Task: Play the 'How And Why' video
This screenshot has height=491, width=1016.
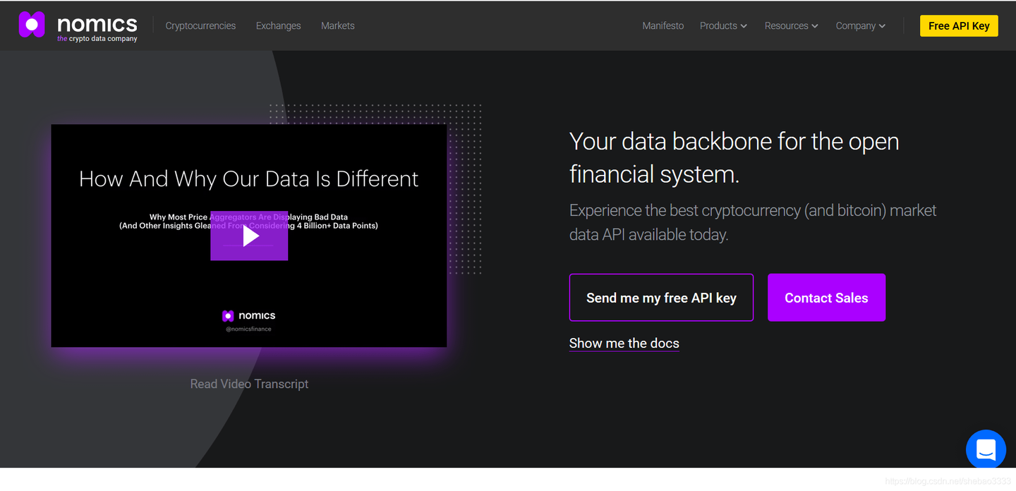Action: [249, 236]
